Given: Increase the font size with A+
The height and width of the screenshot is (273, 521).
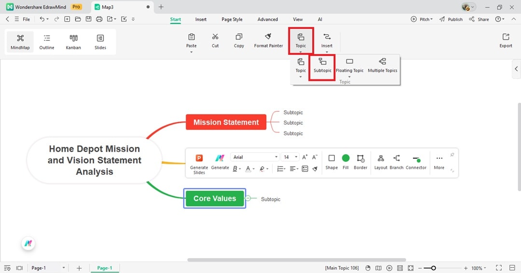Looking at the screenshot, I should click(x=305, y=157).
